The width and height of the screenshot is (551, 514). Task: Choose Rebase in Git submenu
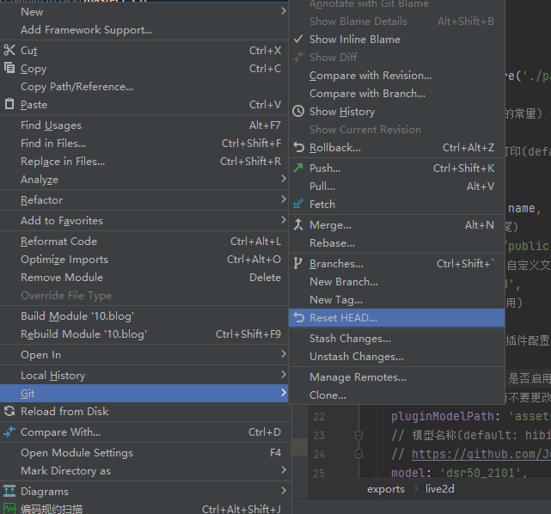397,243
